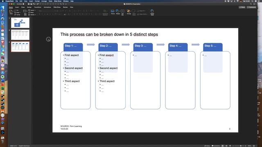Open the Picture dropdown arrow

coord(115,11)
